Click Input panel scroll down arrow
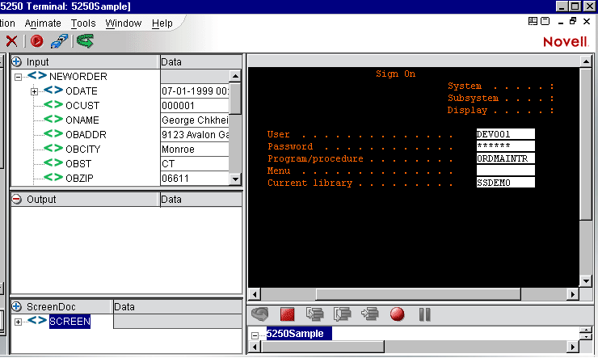The image size is (598, 358). point(235,179)
